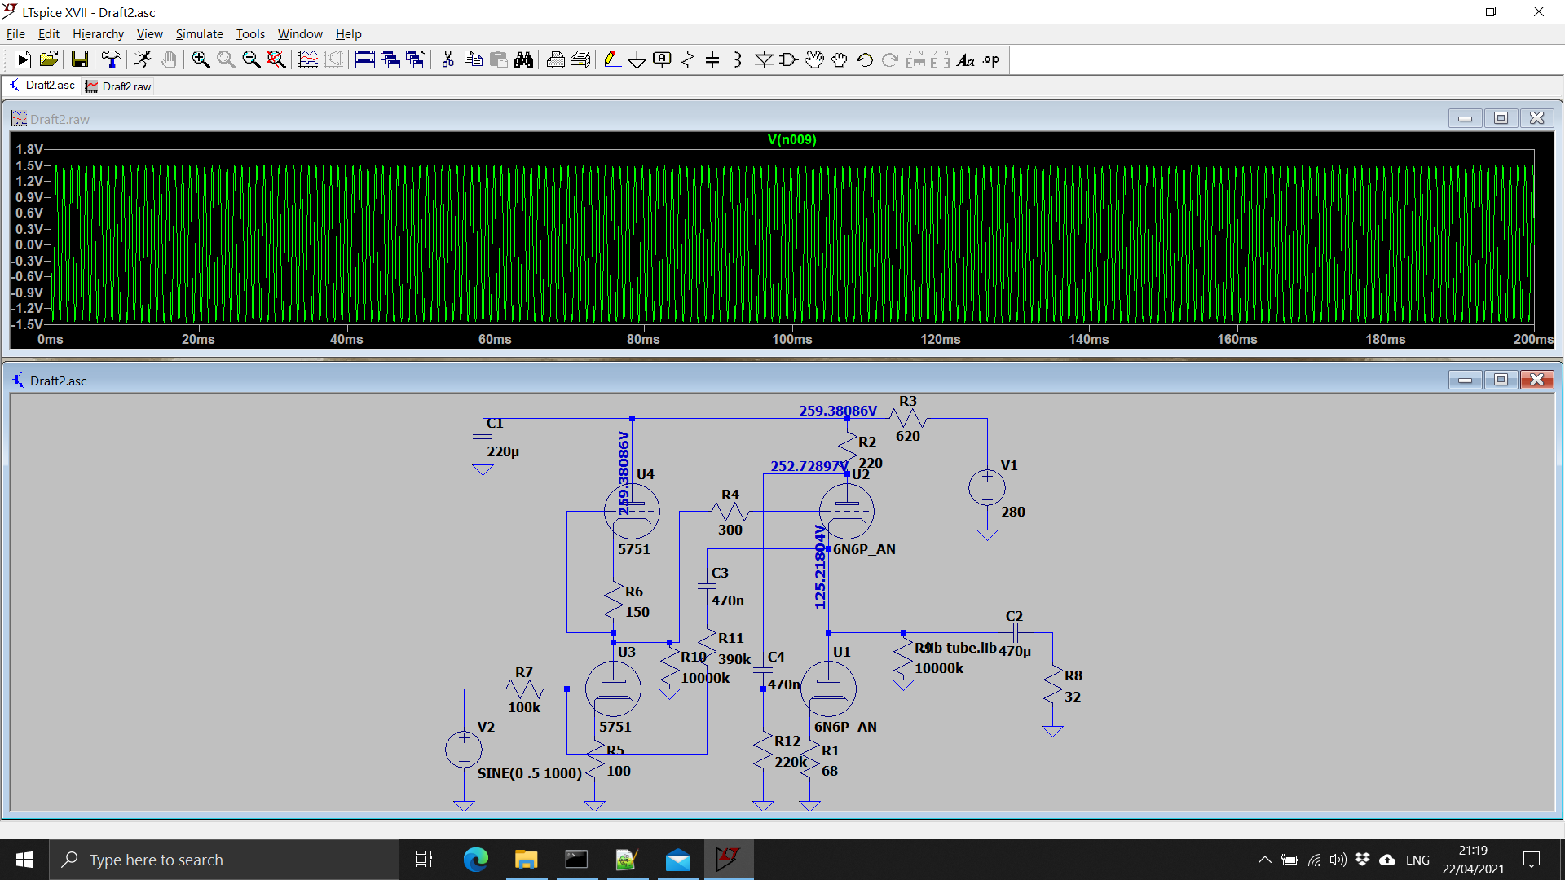1565x880 pixels.
Task: Click the New Schematic toolbar icon
Action: coord(23,59)
